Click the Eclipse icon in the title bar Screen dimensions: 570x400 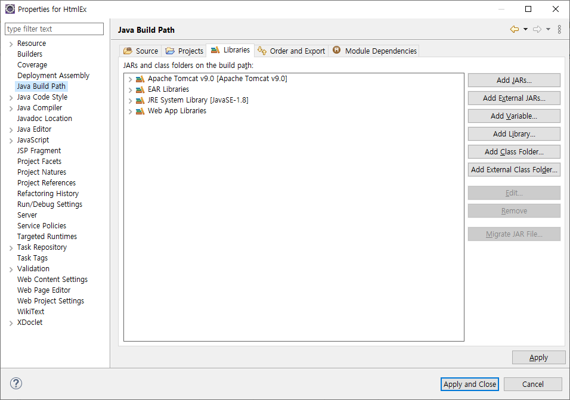tap(10, 9)
